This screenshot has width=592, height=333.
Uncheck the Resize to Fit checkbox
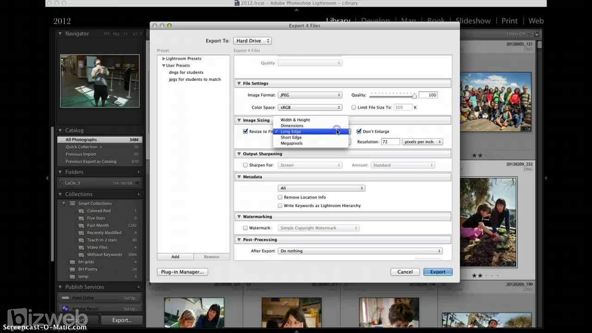pos(246,131)
